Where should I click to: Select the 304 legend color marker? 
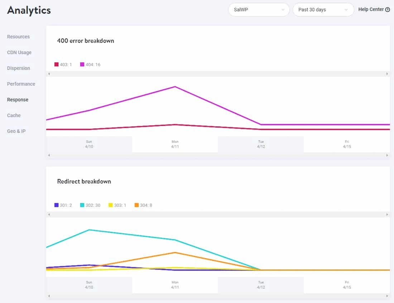pyautogui.click(x=136, y=205)
